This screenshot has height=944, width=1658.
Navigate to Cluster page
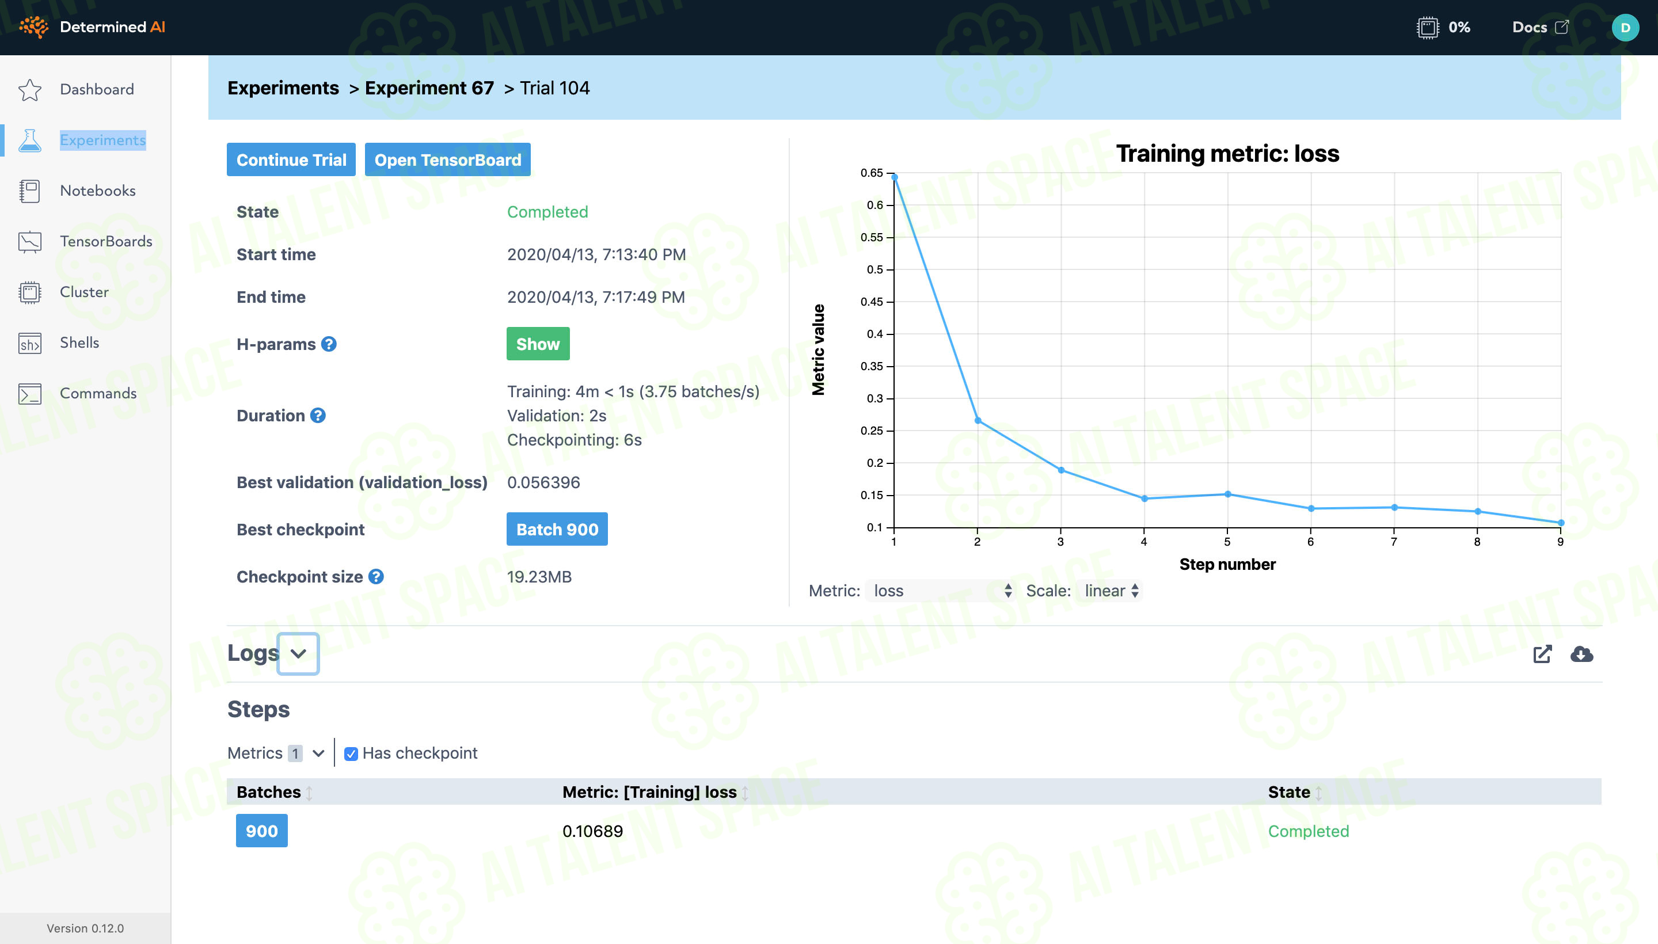pyautogui.click(x=84, y=292)
